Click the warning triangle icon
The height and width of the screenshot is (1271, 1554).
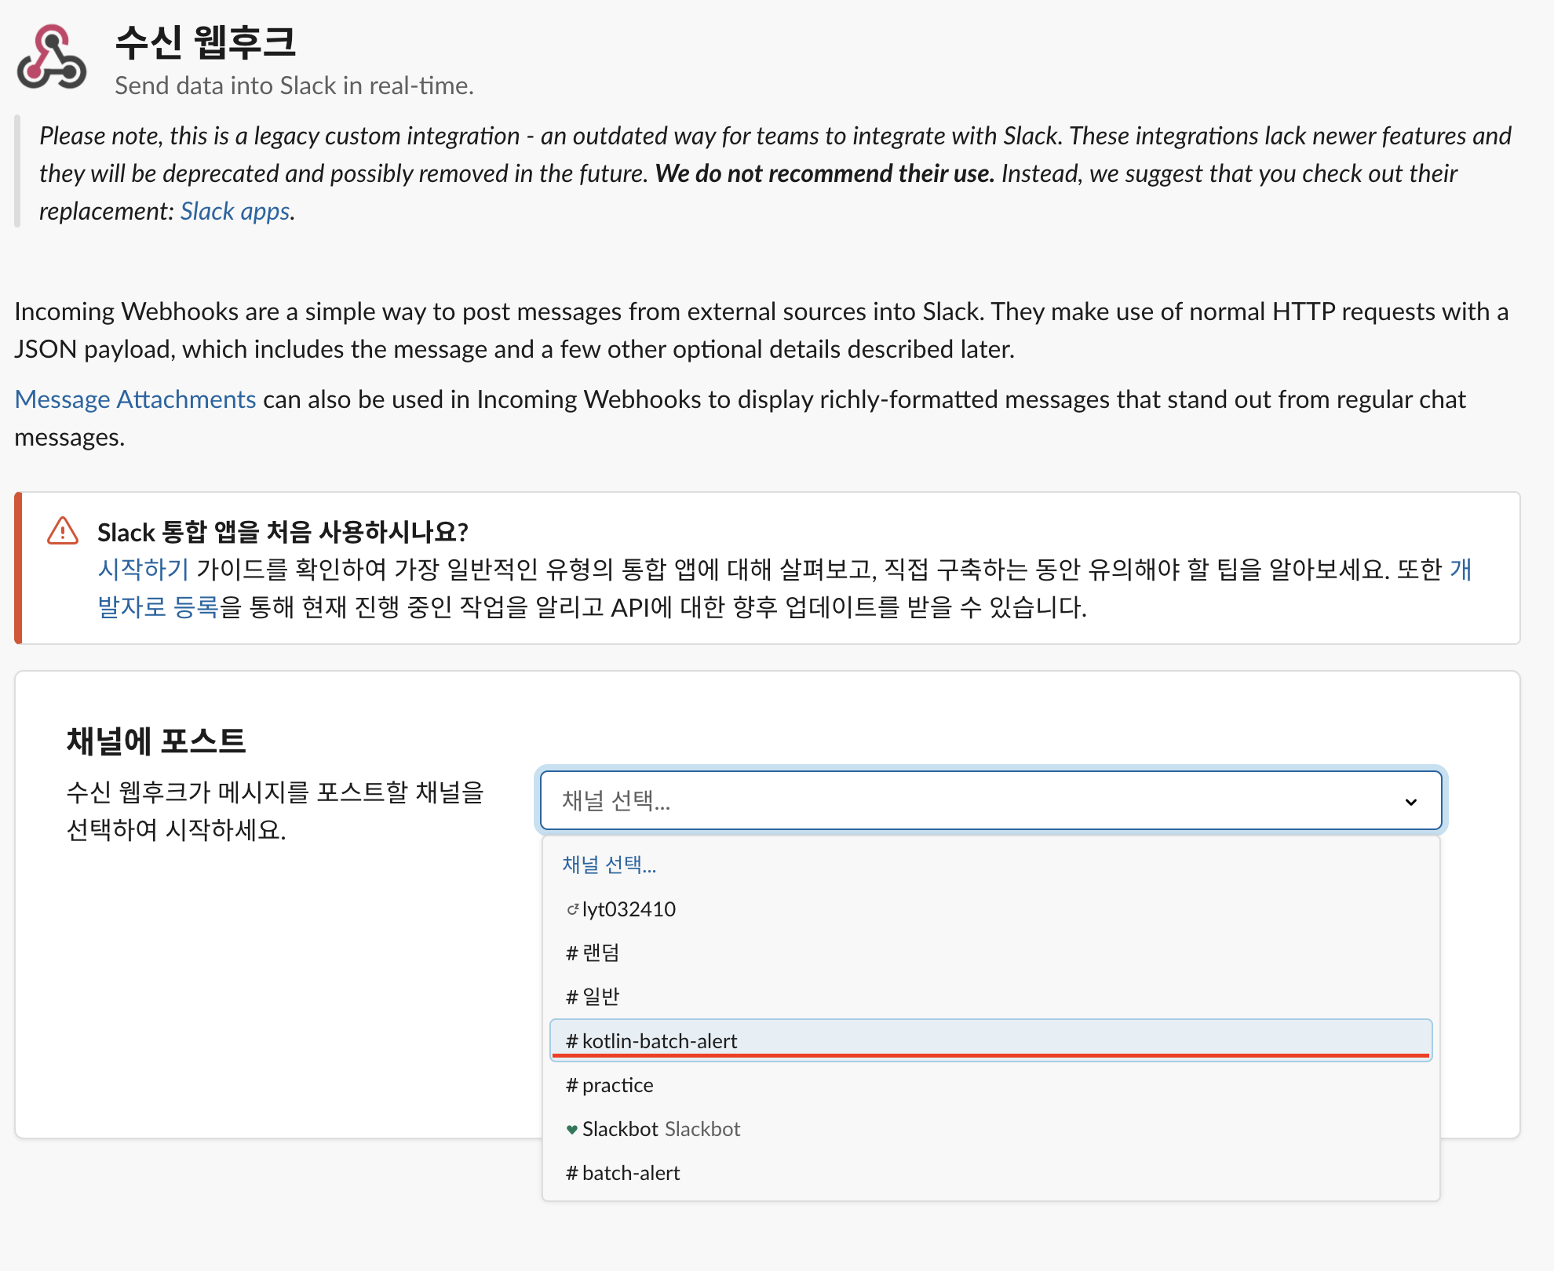[63, 531]
